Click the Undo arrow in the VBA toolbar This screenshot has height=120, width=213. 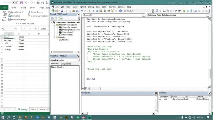[82, 11]
